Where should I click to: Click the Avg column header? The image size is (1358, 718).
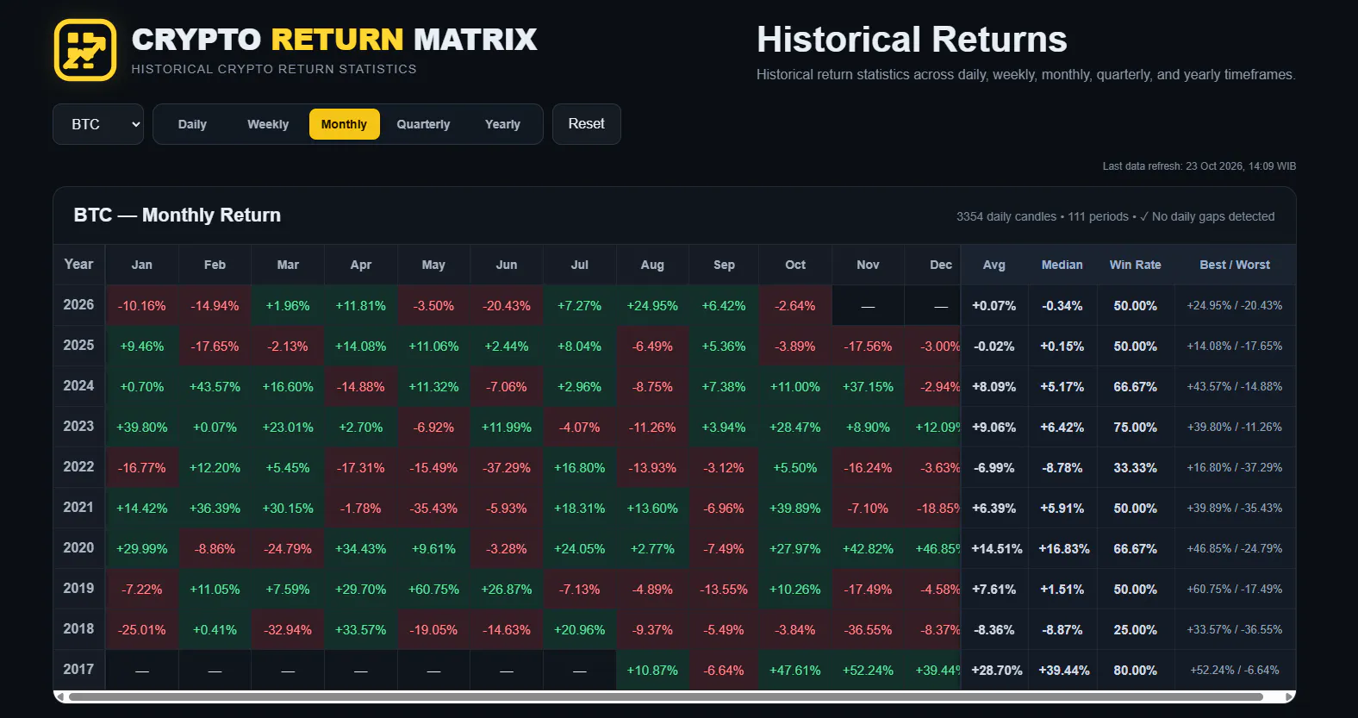coord(994,265)
